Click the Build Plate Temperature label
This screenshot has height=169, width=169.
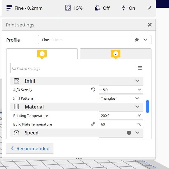[x=33, y=124]
